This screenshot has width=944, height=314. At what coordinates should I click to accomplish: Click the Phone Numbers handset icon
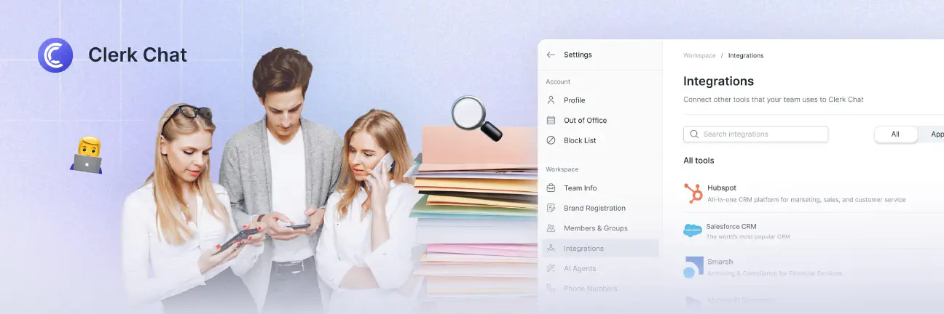(551, 289)
